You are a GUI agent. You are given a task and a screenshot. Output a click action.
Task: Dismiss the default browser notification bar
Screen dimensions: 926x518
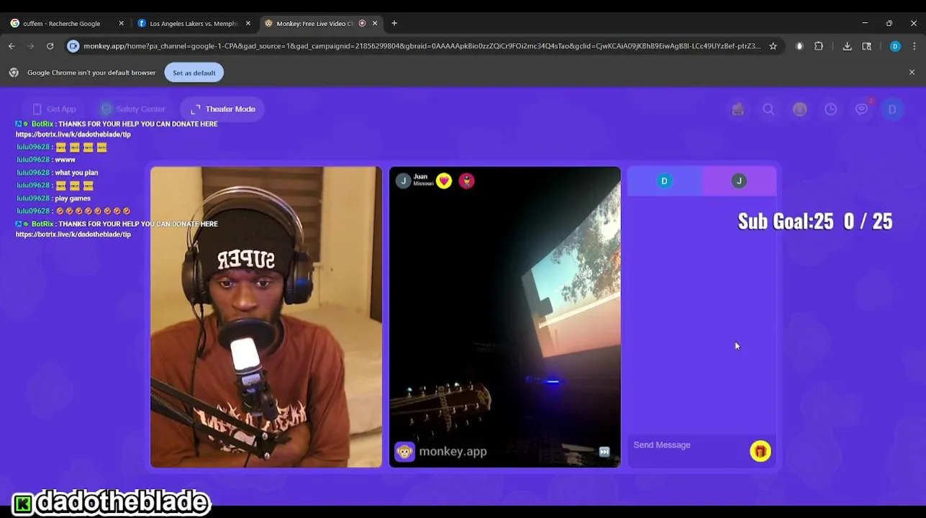point(912,73)
